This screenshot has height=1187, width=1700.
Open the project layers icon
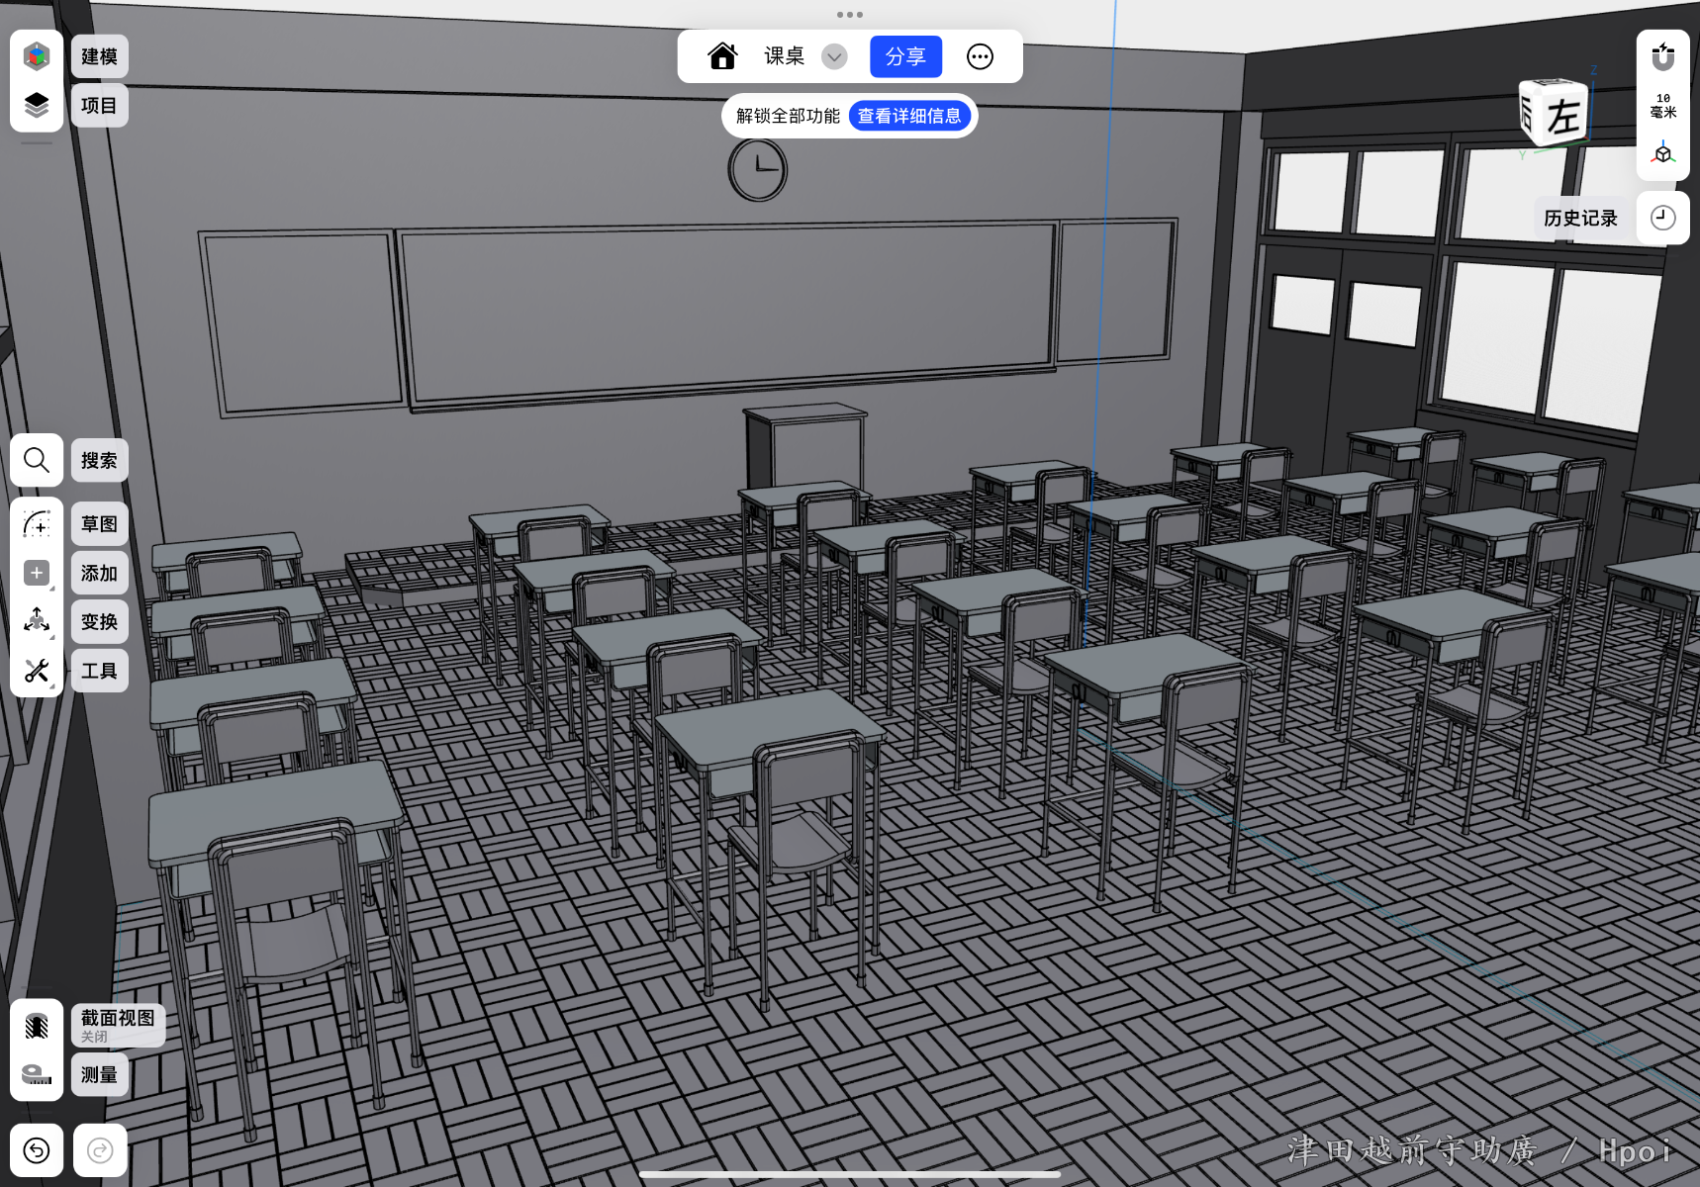[x=37, y=105]
